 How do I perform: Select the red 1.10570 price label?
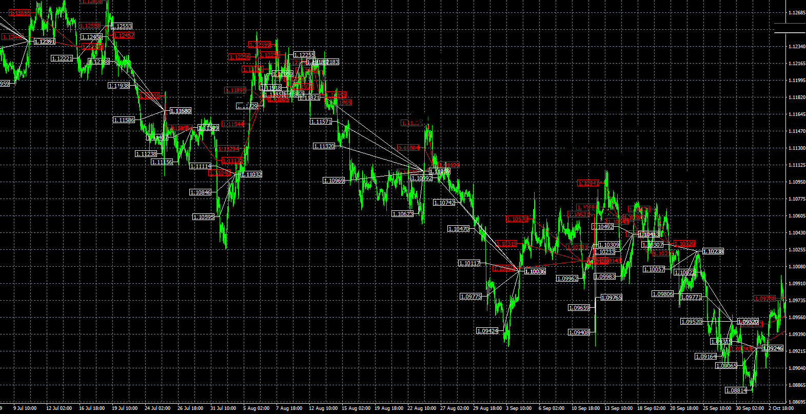[x=517, y=219]
